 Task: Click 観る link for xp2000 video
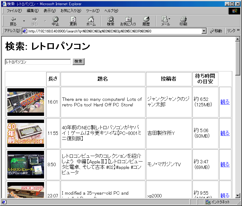pyautogui.click(x=225, y=196)
